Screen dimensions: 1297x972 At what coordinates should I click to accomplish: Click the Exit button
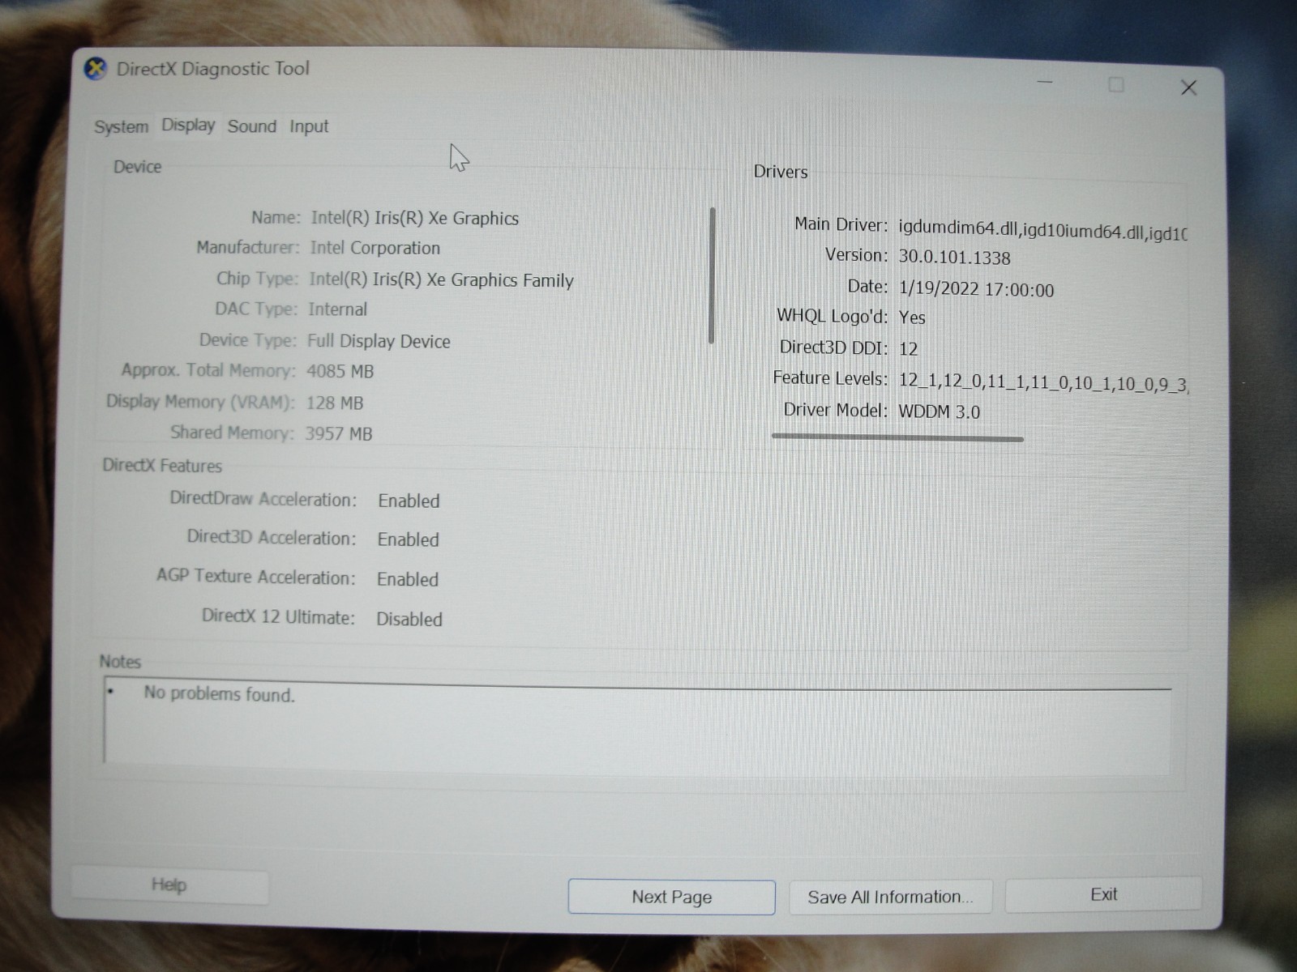[x=1103, y=894]
